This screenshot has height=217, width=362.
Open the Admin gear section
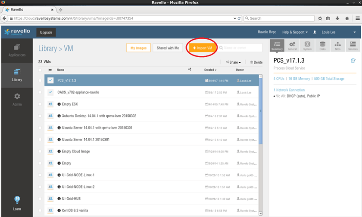pos(17,99)
